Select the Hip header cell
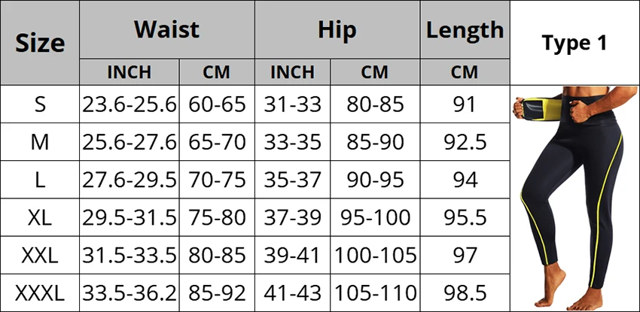This screenshot has height=312, width=640. pos(337,29)
